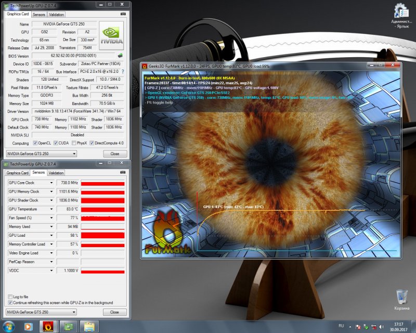Open the Fan Speed (%) dropdown arrow

(x=51, y=217)
